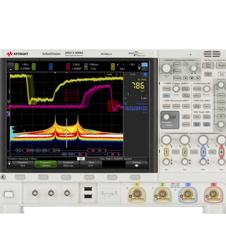Touch the yellow channel 1 BNC input

(137, 194)
